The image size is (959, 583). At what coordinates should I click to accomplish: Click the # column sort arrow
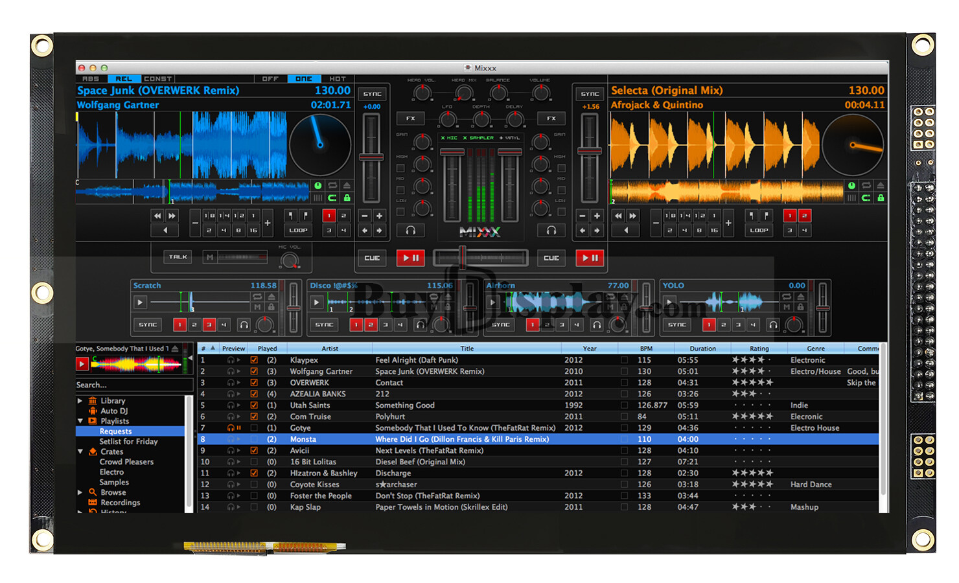tap(213, 348)
